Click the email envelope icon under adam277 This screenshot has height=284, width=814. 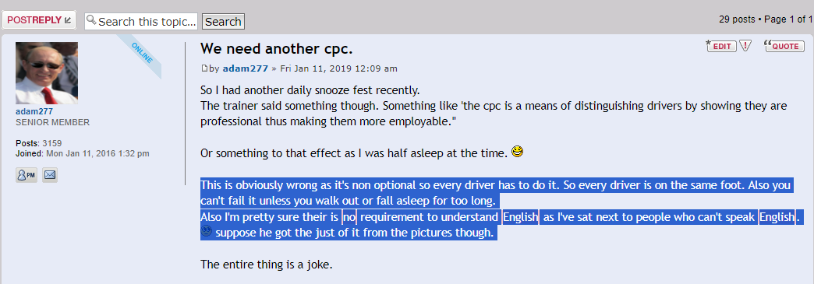(x=50, y=175)
